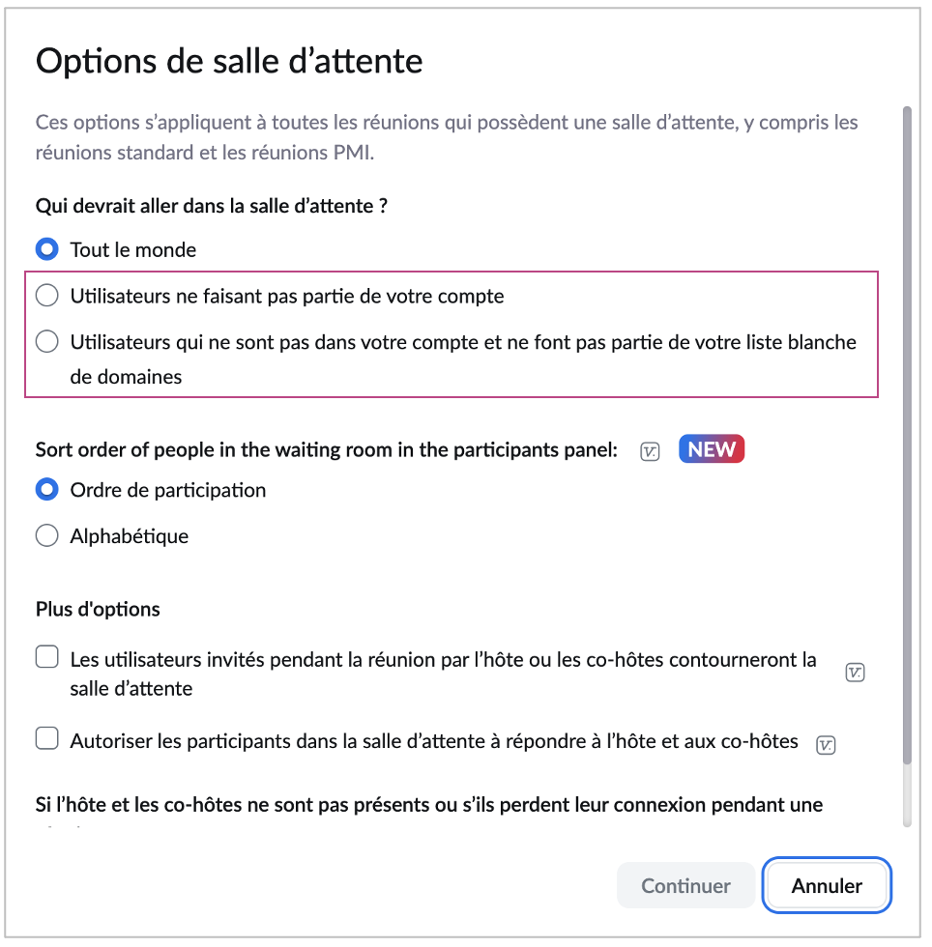Click the "Plus d'options" heading
This screenshot has height=947, width=932.
pyautogui.click(x=98, y=610)
